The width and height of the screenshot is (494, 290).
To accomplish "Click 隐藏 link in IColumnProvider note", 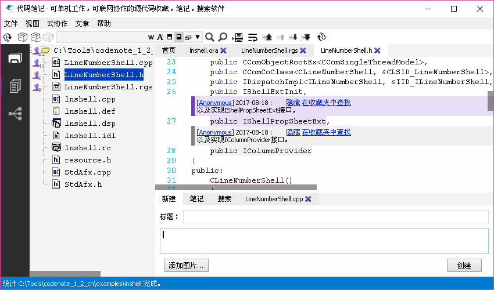I will 293,132.
